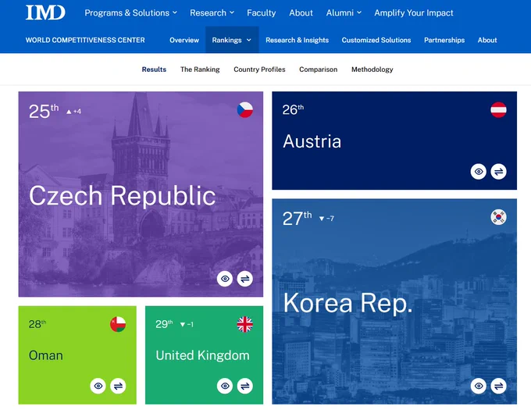Viewport: 531px width, 410px height.
Task: Open Customized Solutions section
Action: [x=376, y=40]
